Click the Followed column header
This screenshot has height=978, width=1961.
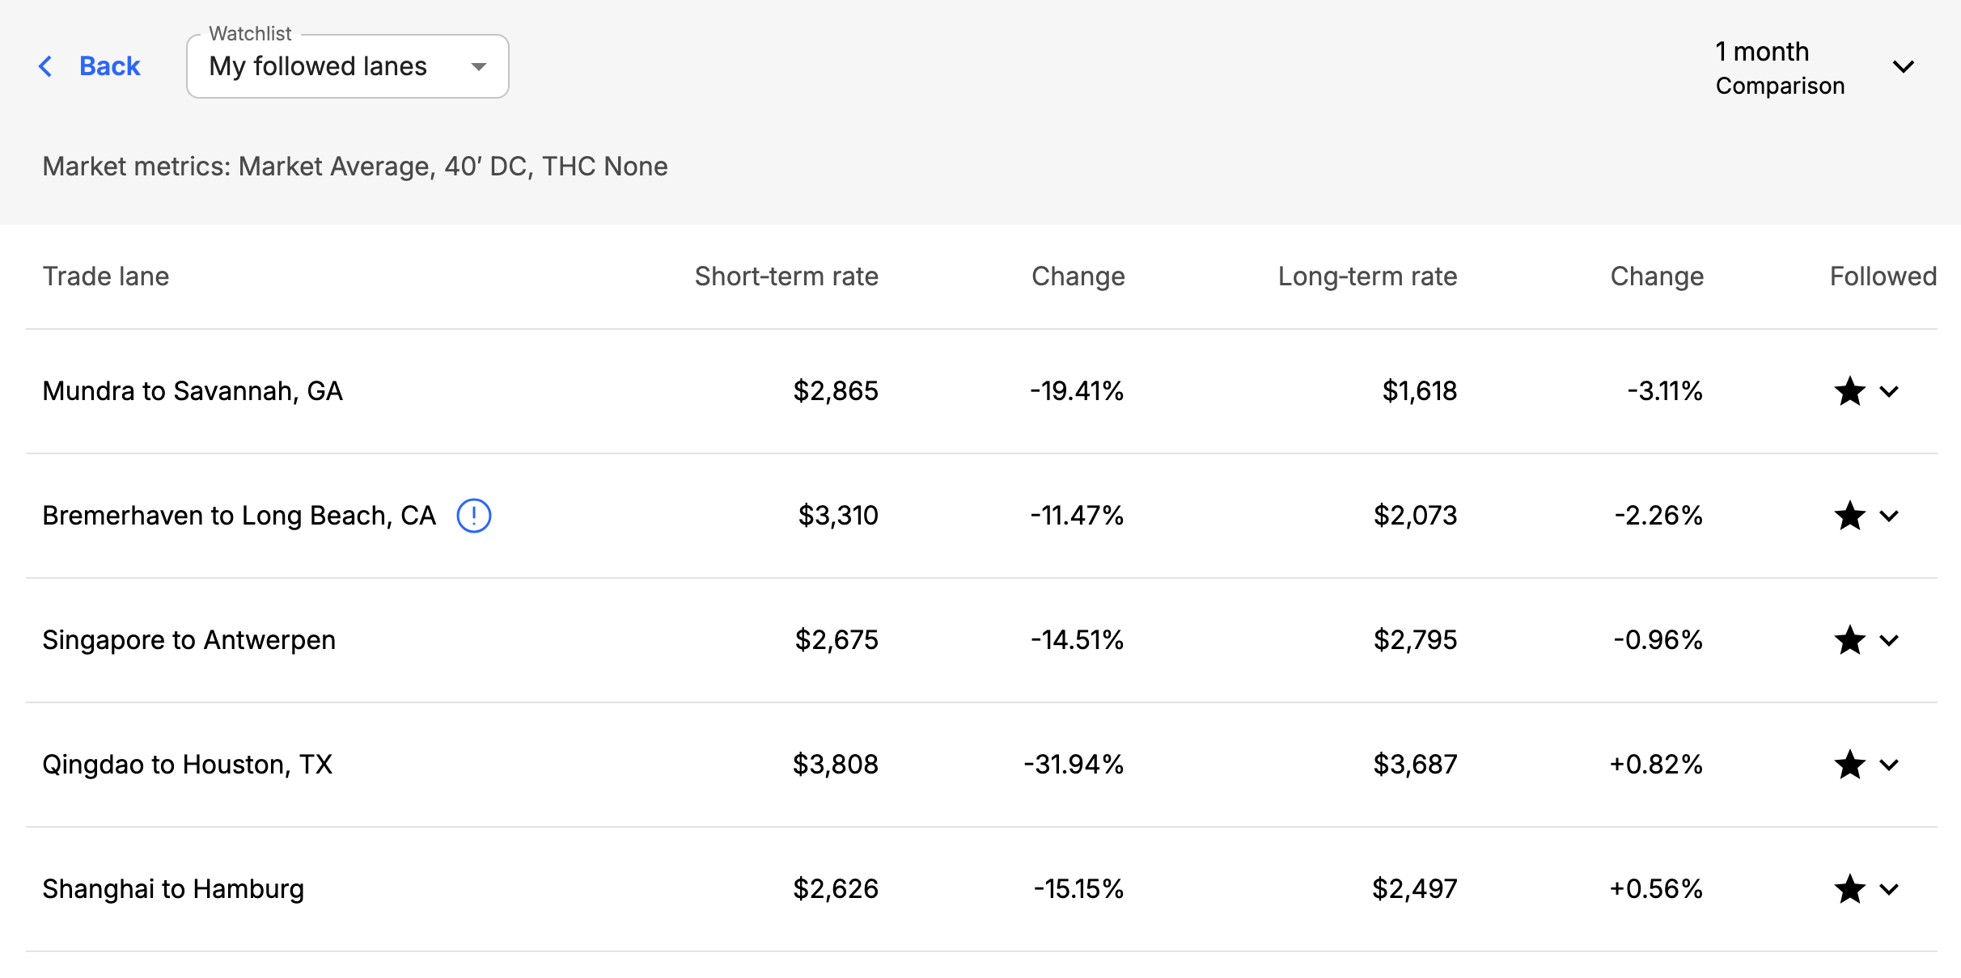[x=1883, y=276]
